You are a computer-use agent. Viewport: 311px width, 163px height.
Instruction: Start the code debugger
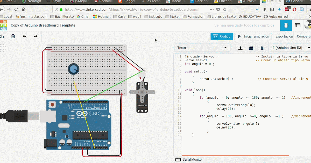(x=262, y=48)
